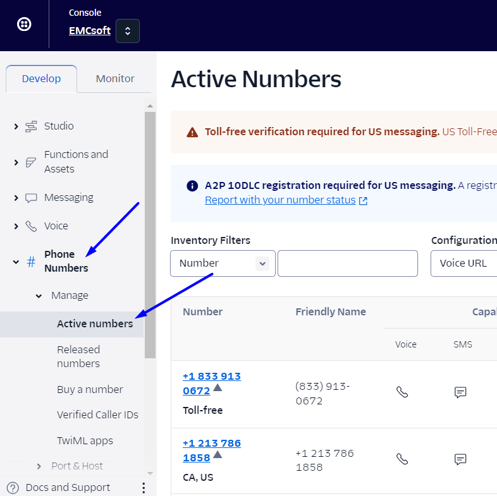Click the warning triangle beside +1 833 913 0672
The width and height of the screenshot is (497, 496).
(x=218, y=387)
